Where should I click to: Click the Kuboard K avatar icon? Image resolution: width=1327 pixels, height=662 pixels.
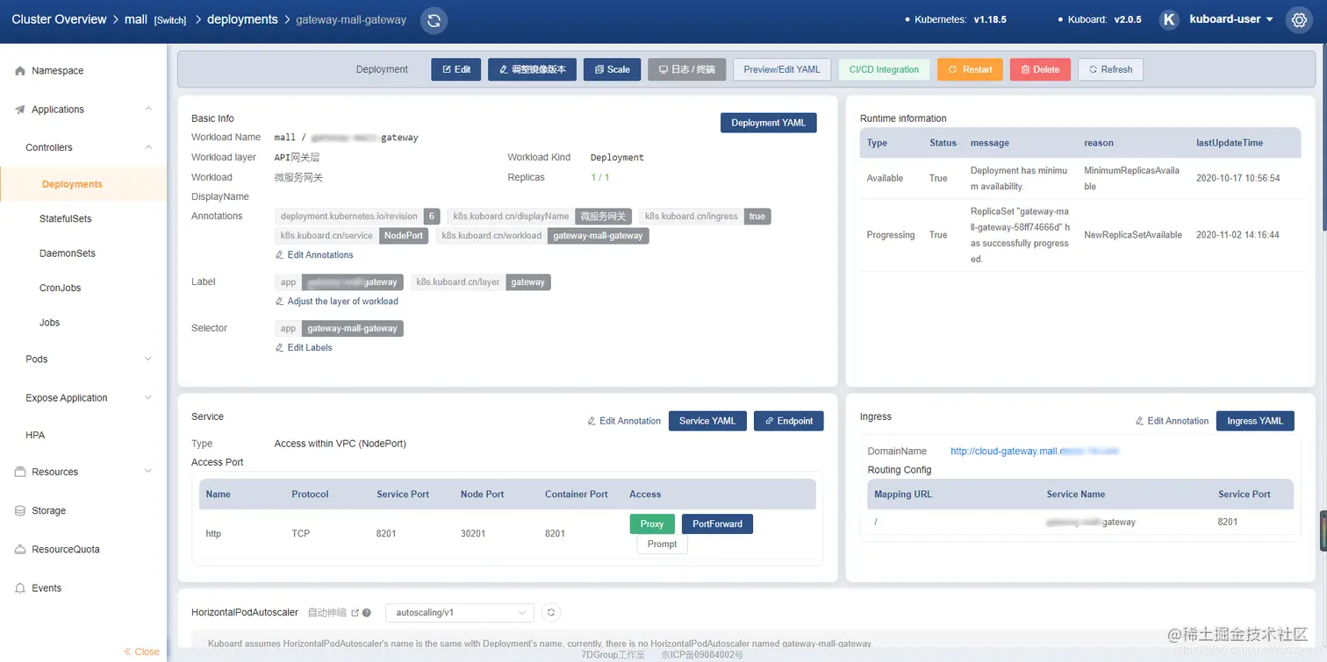(1169, 19)
